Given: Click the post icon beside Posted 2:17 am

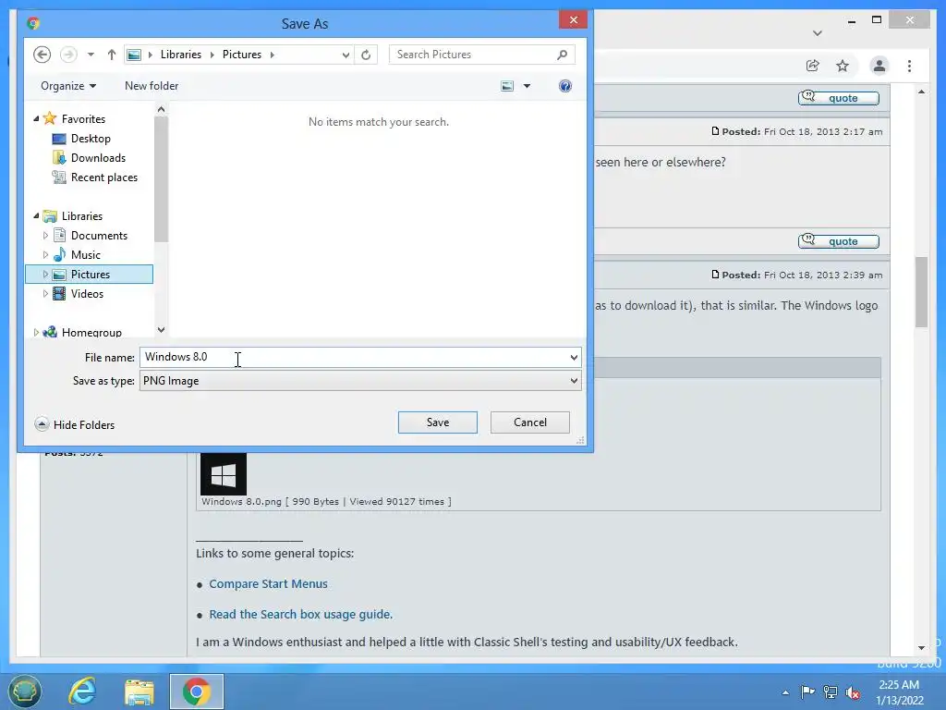Looking at the screenshot, I should point(715,131).
